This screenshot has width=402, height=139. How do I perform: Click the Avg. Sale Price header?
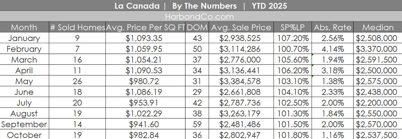pyautogui.click(x=241, y=27)
